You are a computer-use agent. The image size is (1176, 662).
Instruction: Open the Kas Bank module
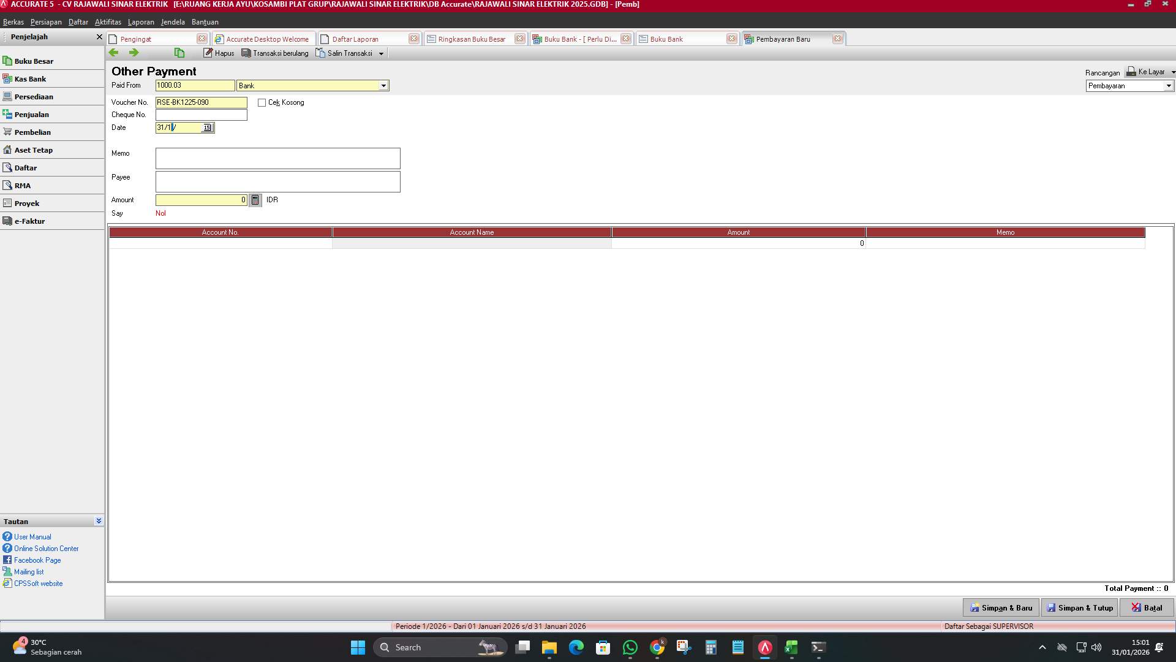pos(30,78)
